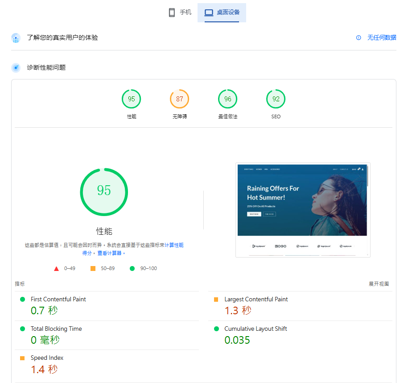Click the large performance gauge showing 95
The width and height of the screenshot is (408, 383).
pos(104,191)
